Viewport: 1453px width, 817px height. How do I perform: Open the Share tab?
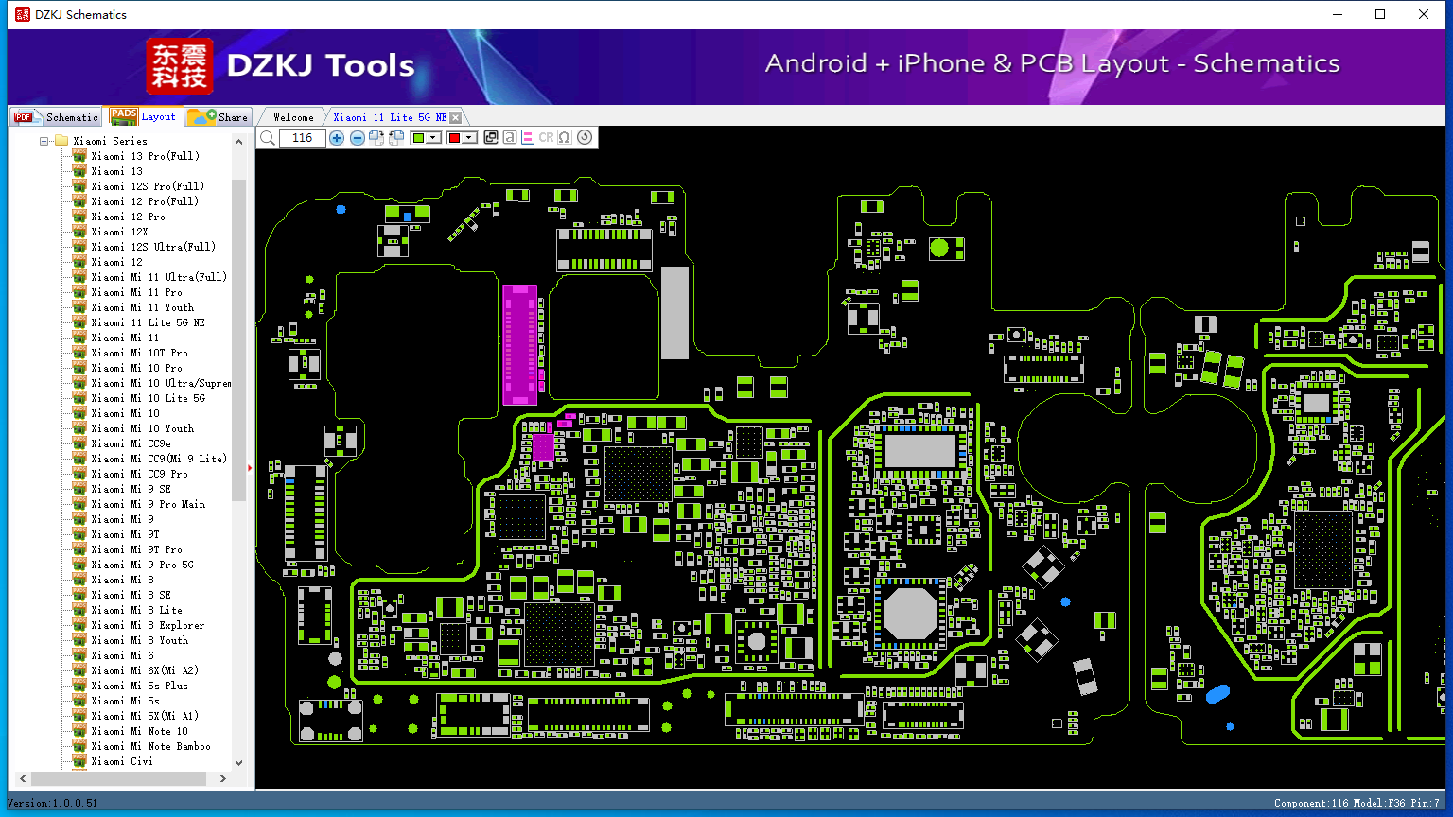coord(218,116)
